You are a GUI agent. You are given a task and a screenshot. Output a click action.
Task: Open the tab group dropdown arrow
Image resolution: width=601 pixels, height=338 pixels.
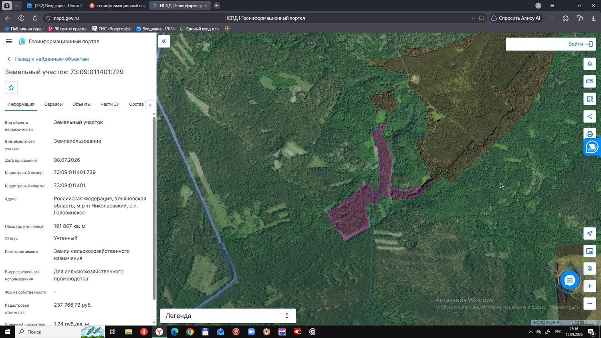17,6
